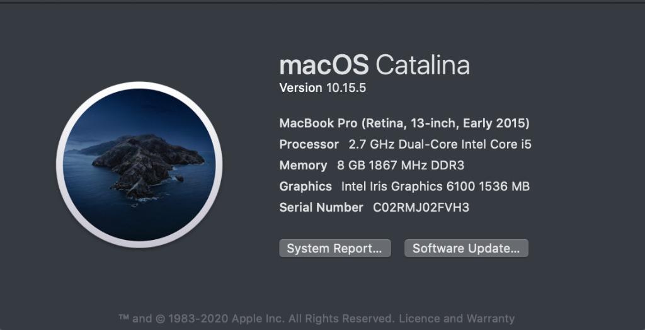Click MacBook Pro (Retina, 13-inch, Early 2015)
Image resolution: width=645 pixels, height=330 pixels.
pos(404,123)
